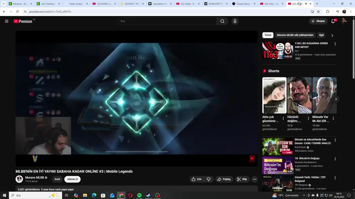Go back with the browser back arrow
This screenshot has height=199, width=355.
[x=4, y=12]
